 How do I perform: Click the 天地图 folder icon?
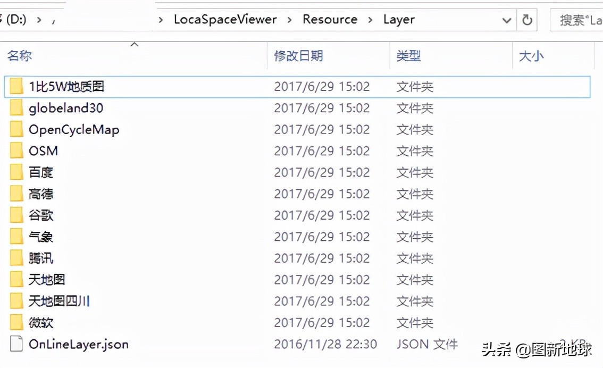[x=16, y=280]
